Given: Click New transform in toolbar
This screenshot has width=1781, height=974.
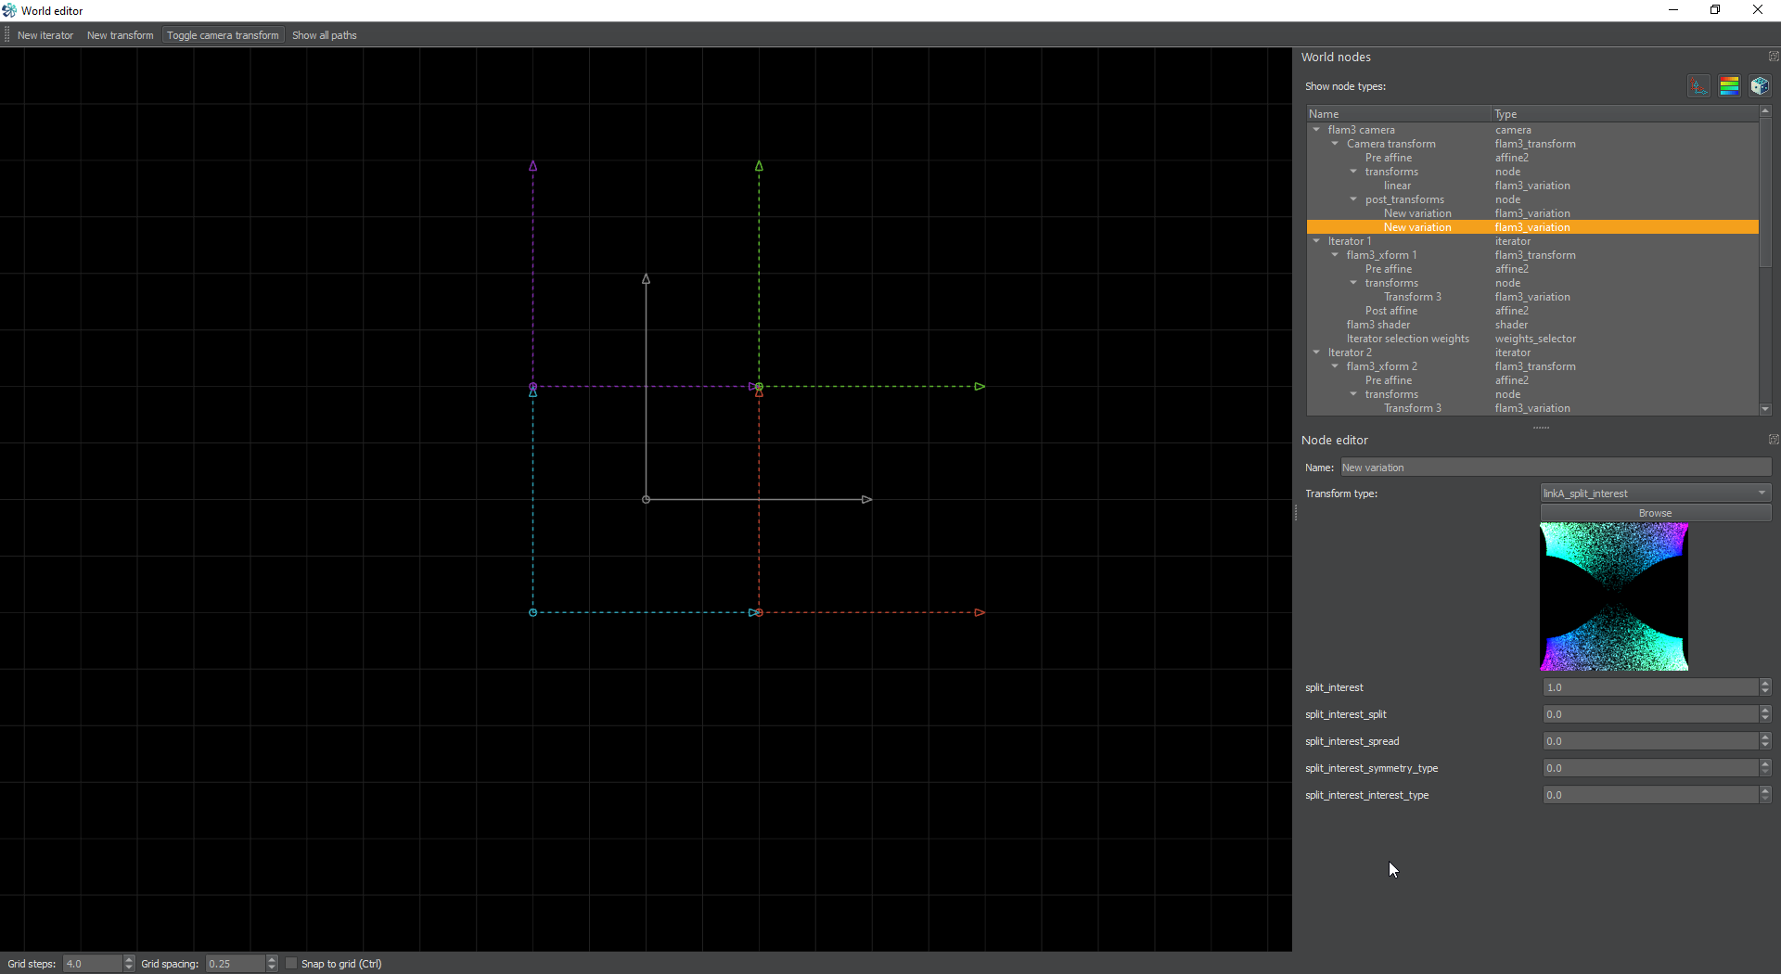Looking at the screenshot, I should click(121, 35).
